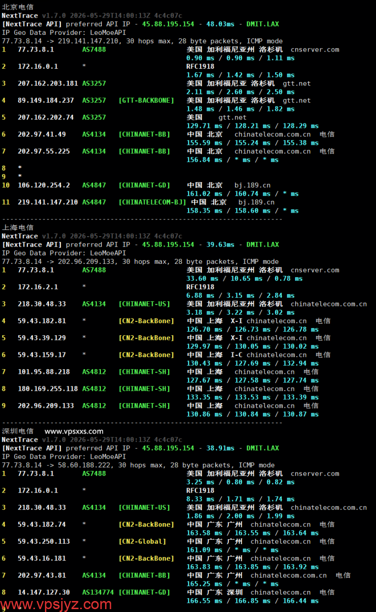The image size is (376, 612).
Task: Click IP address 59.43.16.181
Action: [x=42, y=558]
